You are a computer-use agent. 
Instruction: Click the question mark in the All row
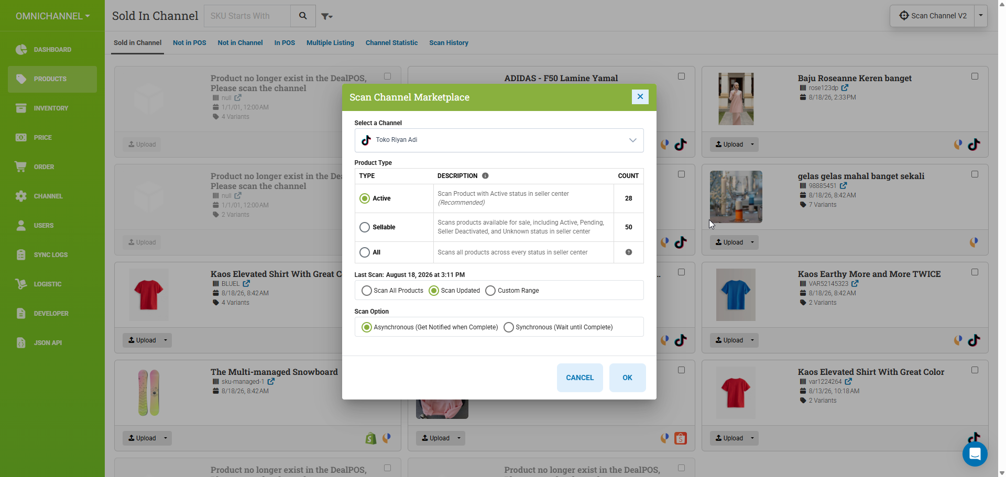pos(629,252)
